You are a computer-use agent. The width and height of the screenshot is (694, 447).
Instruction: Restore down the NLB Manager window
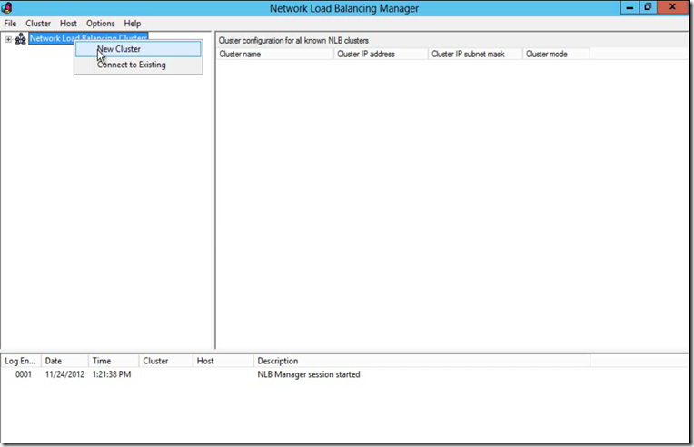pos(648,7)
